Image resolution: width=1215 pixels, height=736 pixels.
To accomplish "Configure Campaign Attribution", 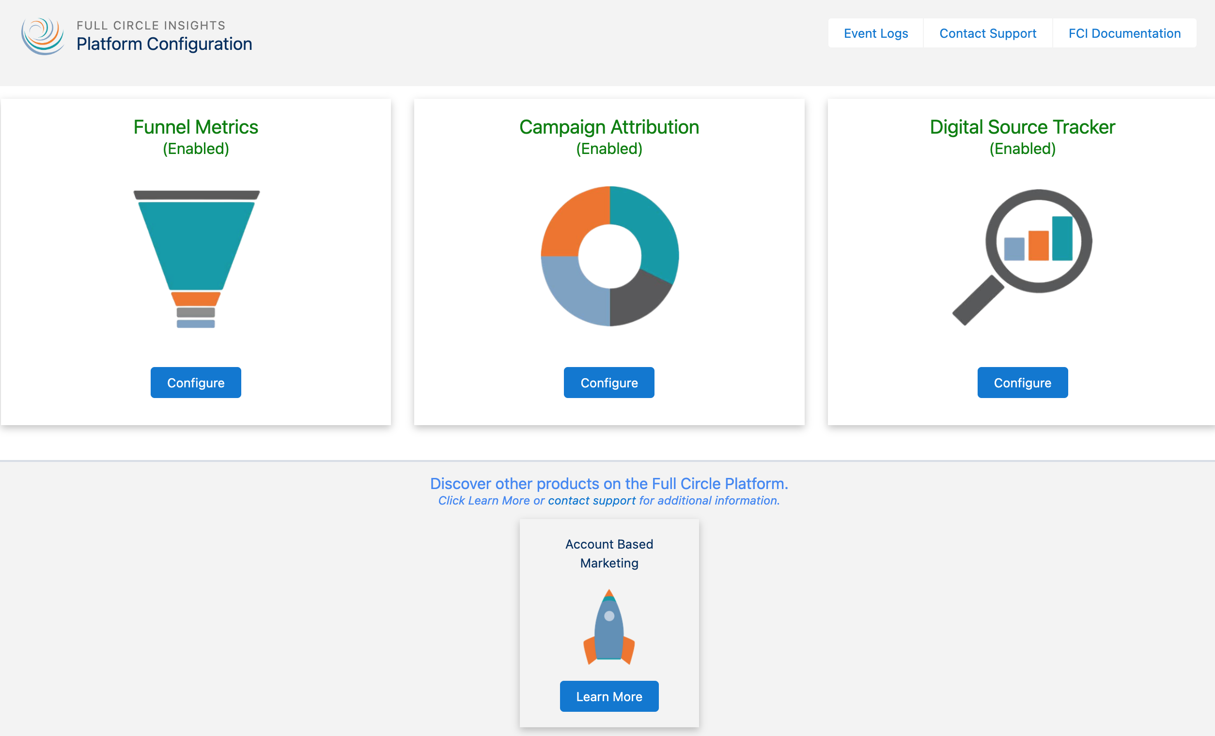I will [x=609, y=383].
